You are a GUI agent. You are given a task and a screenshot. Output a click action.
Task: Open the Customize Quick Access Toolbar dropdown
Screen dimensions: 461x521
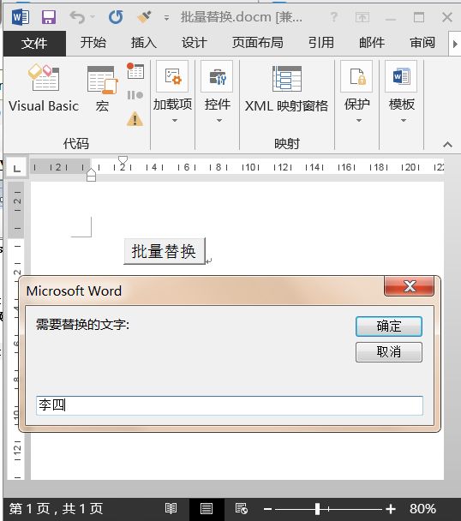[x=166, y=18]
